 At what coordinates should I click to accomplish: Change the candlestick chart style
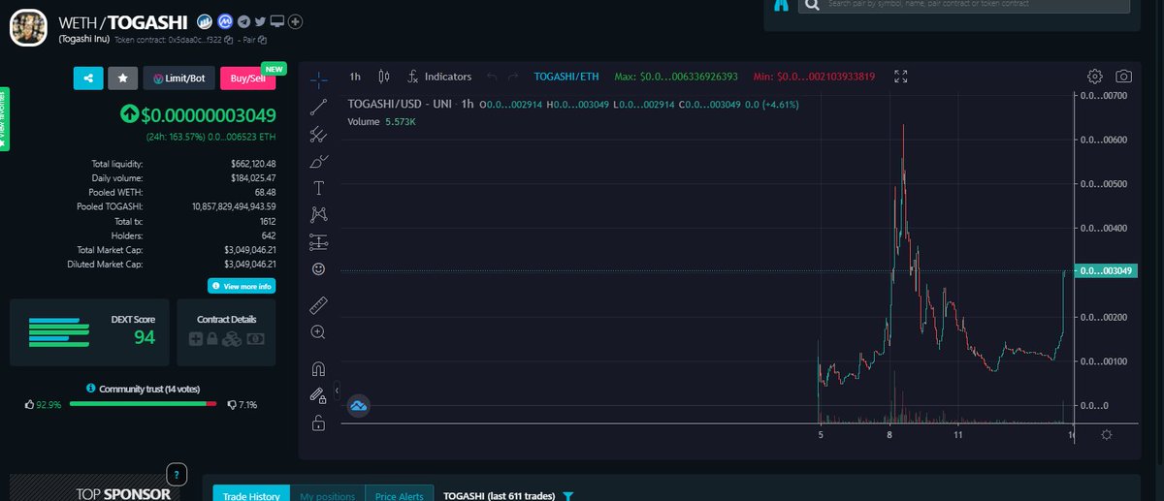click(x=383, y=77)
